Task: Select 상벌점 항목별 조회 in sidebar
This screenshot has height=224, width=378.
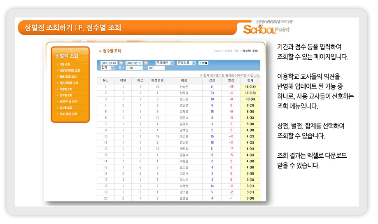Action: (70, 70)
